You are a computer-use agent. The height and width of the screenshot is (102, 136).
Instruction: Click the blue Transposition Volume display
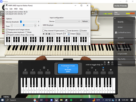tap(68, 69)
